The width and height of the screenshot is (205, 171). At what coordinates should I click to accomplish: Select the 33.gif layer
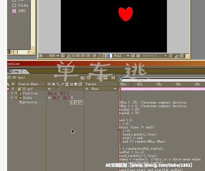pyautogui.click(x=27, y=89)
